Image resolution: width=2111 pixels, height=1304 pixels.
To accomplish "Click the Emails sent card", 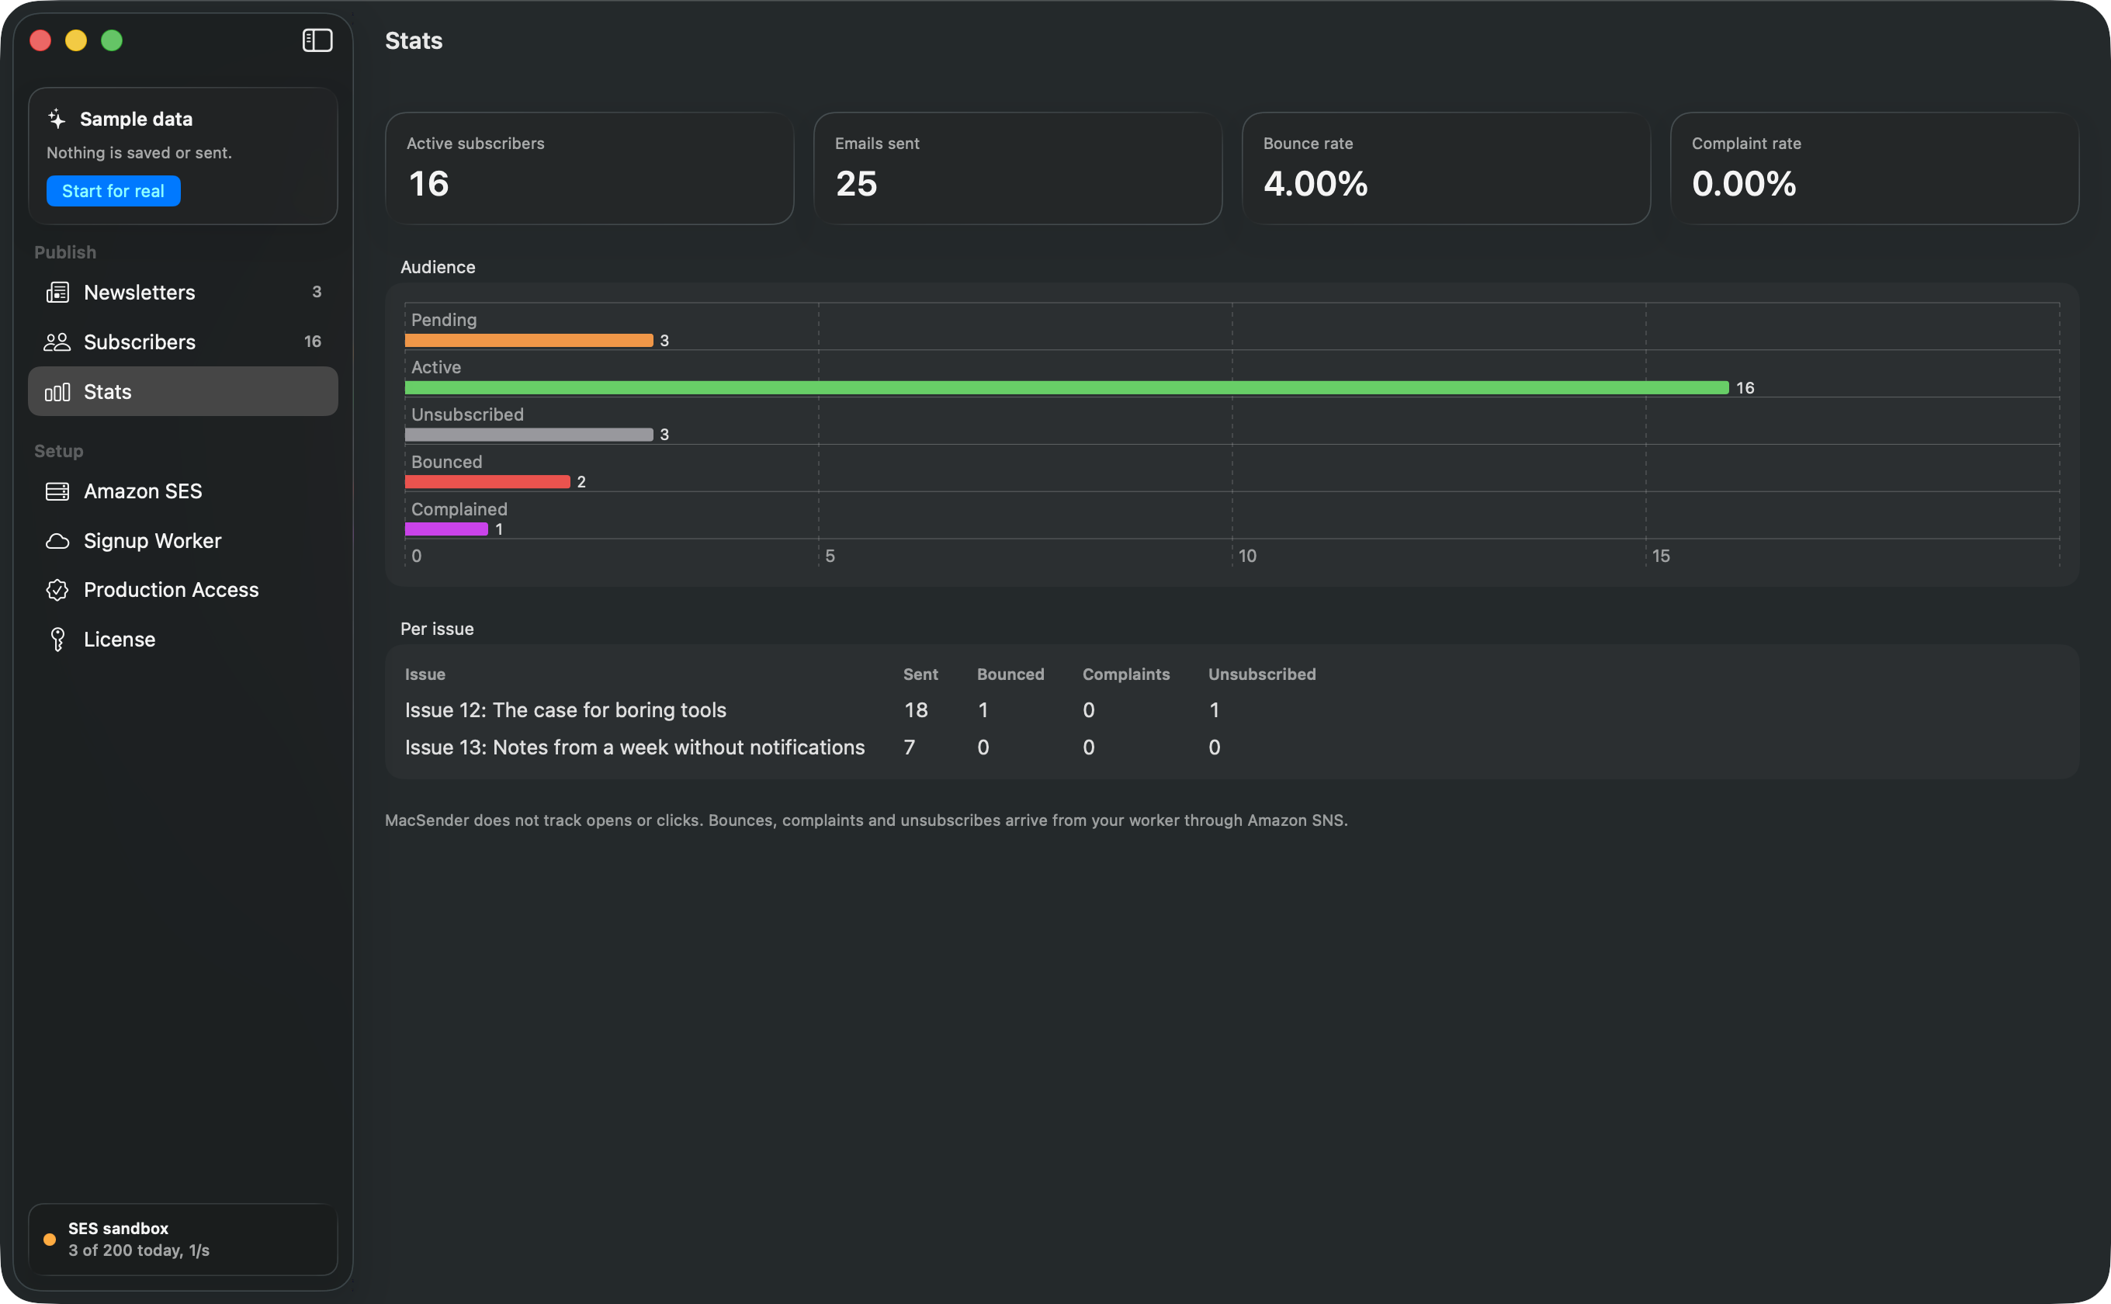I will [x=1017, y=168].
